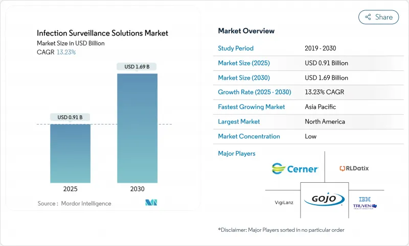
Task: Click the Cerner logo
Action: tap(295, 169)
